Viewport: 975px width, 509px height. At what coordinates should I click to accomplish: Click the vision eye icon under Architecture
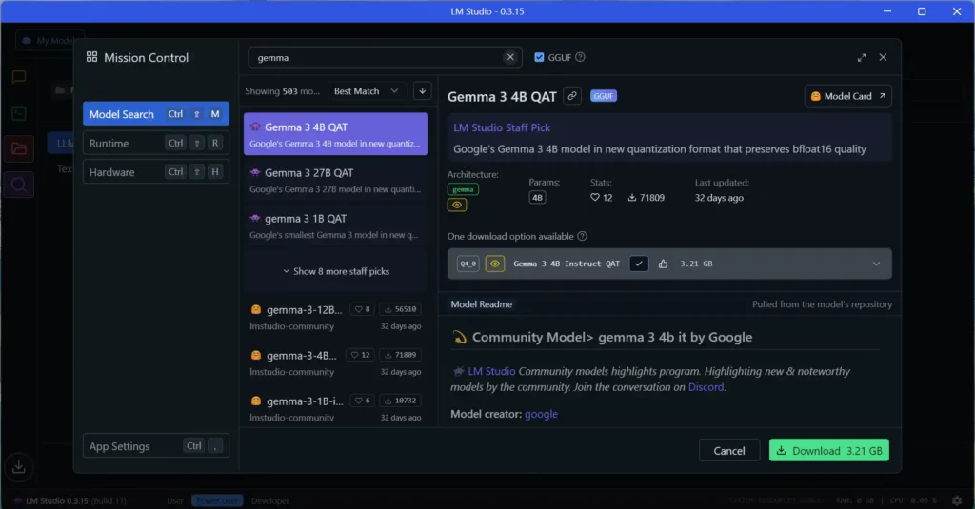tap(457, 206)
